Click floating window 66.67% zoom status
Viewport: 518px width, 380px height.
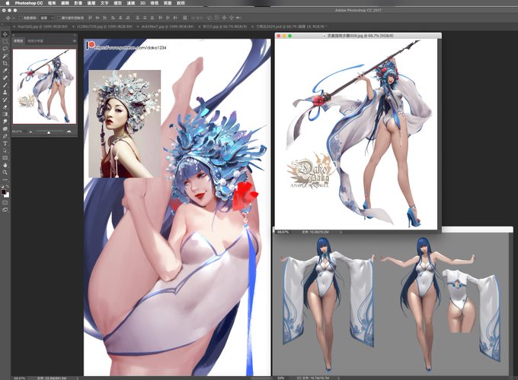tap(283, 232)
